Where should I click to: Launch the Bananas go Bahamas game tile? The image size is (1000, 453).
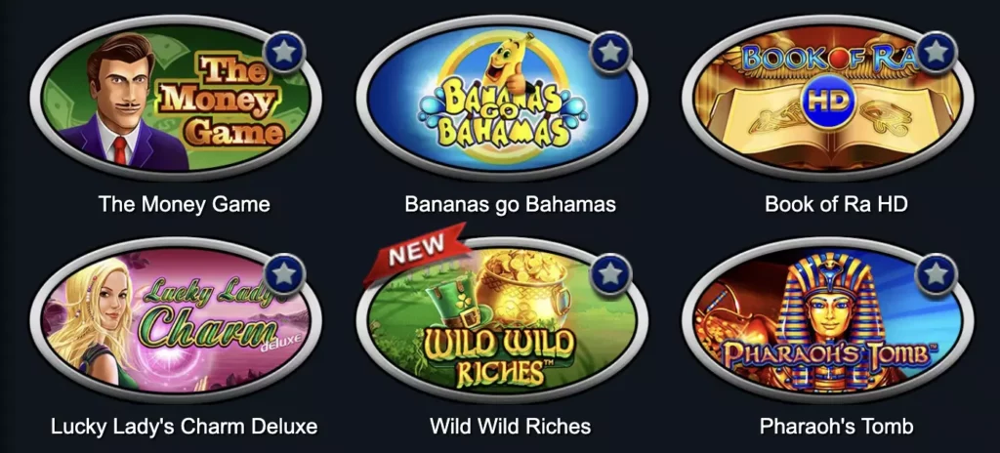click(502, 98)
